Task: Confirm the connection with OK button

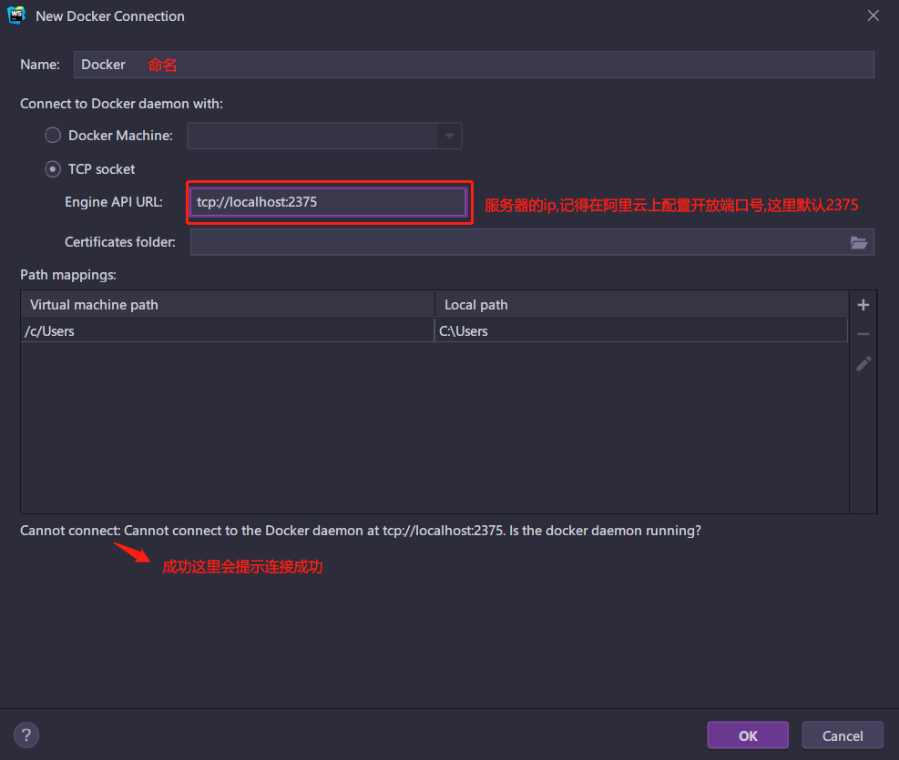Action: [748, 735]
